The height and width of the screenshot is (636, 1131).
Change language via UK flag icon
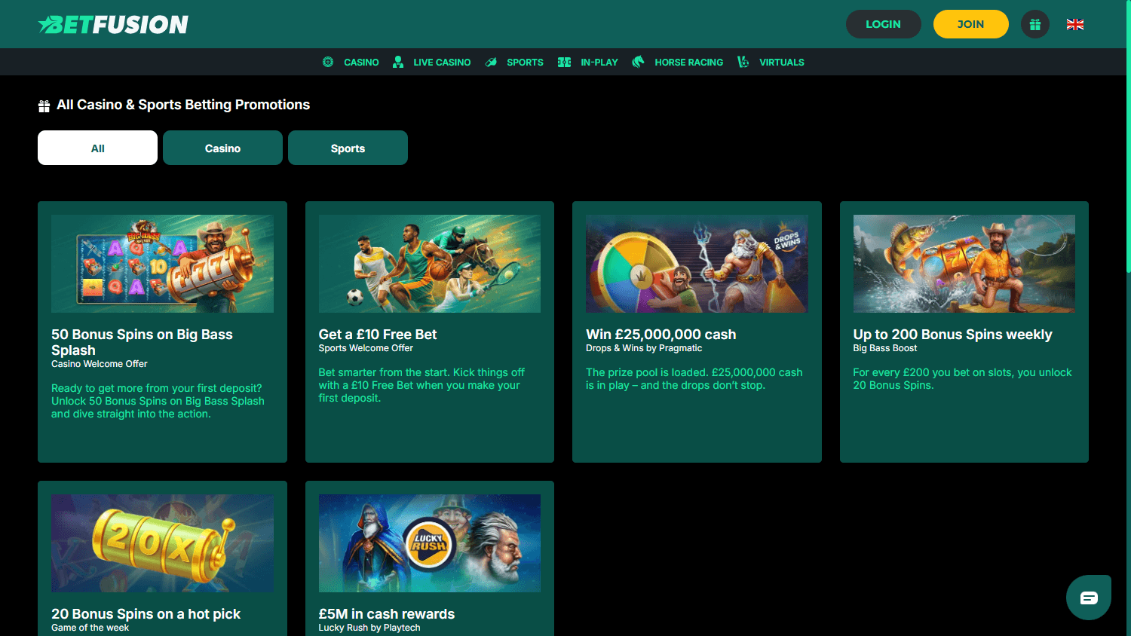[x=1075, y=24]
